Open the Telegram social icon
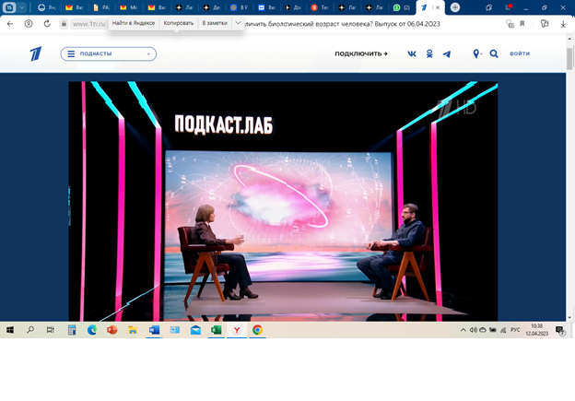Screen dimensions: 575x401 447,54
